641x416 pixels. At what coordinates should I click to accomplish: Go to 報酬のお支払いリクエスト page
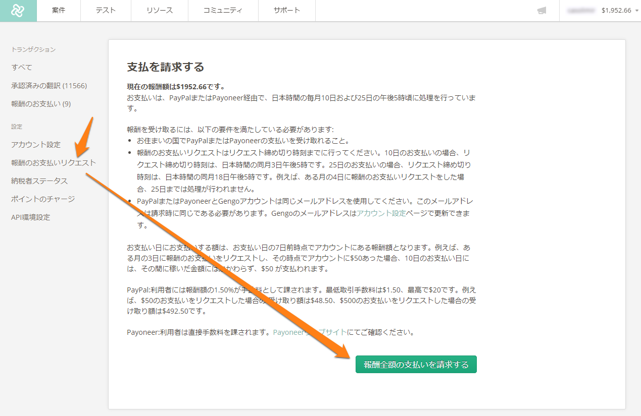point(54,163)
